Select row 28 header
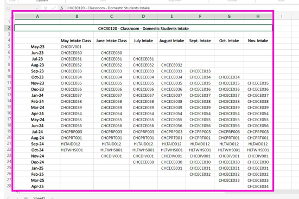Screen dimensions: 299x199 (9, 186)
